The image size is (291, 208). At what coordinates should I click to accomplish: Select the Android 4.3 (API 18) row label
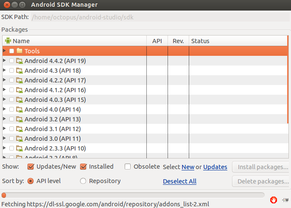click(53, 71)
